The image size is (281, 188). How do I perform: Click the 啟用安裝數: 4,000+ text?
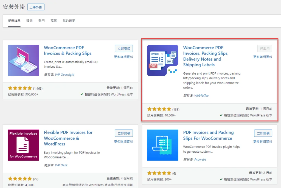click(x=21, y=185)
